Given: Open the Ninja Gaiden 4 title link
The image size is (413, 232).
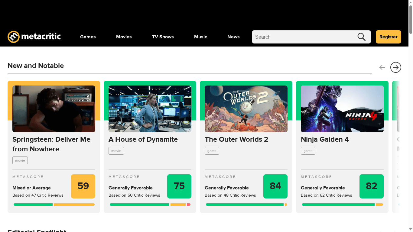Looking at the screenshot, I should (325, 139).
